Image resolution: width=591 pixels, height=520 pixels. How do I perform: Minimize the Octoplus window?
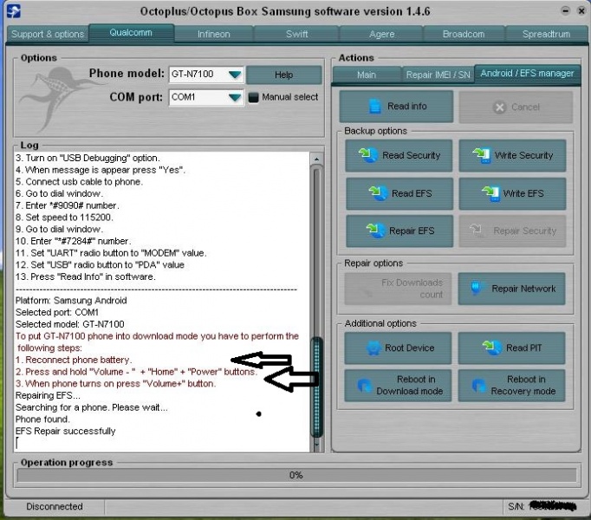(x=565, y=11)
